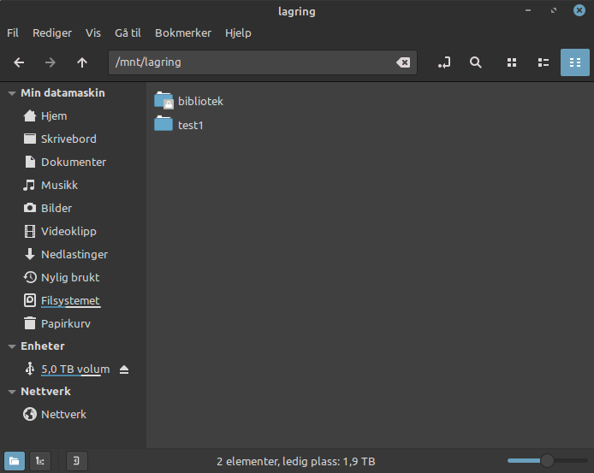
Task: Open Nedlastinger in the sidebar
Action: click(x=73, y=255)
